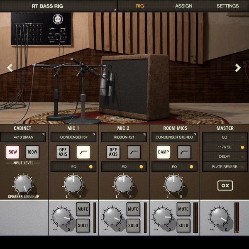Switch to the SETTINGS tab
Image resolution: width=249 pixels, height=249 pixels.
pyautogui.click(x=227, y=6)
